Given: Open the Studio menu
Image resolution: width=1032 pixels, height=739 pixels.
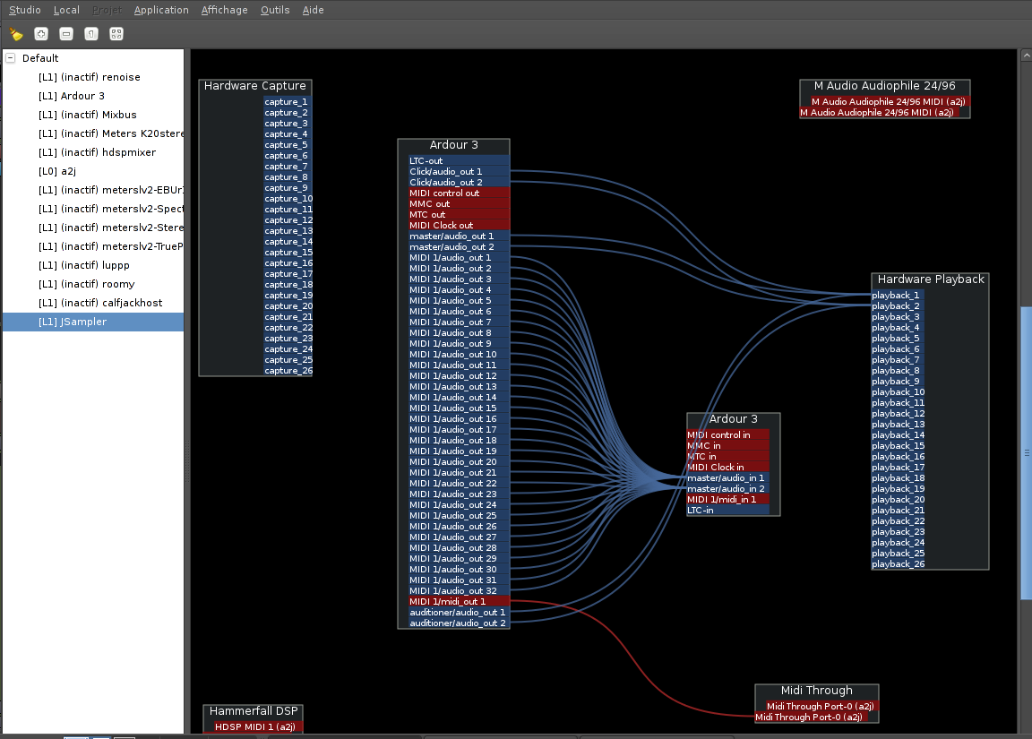Looking at the screenshot, I should coord(24,10).
